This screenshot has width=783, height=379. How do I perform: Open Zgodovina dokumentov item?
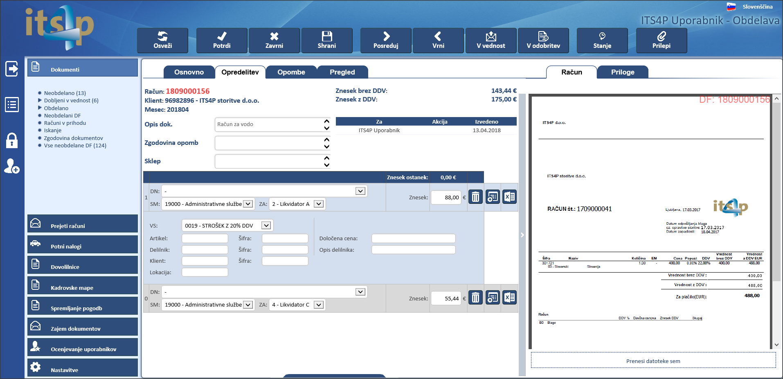point(73,138)
